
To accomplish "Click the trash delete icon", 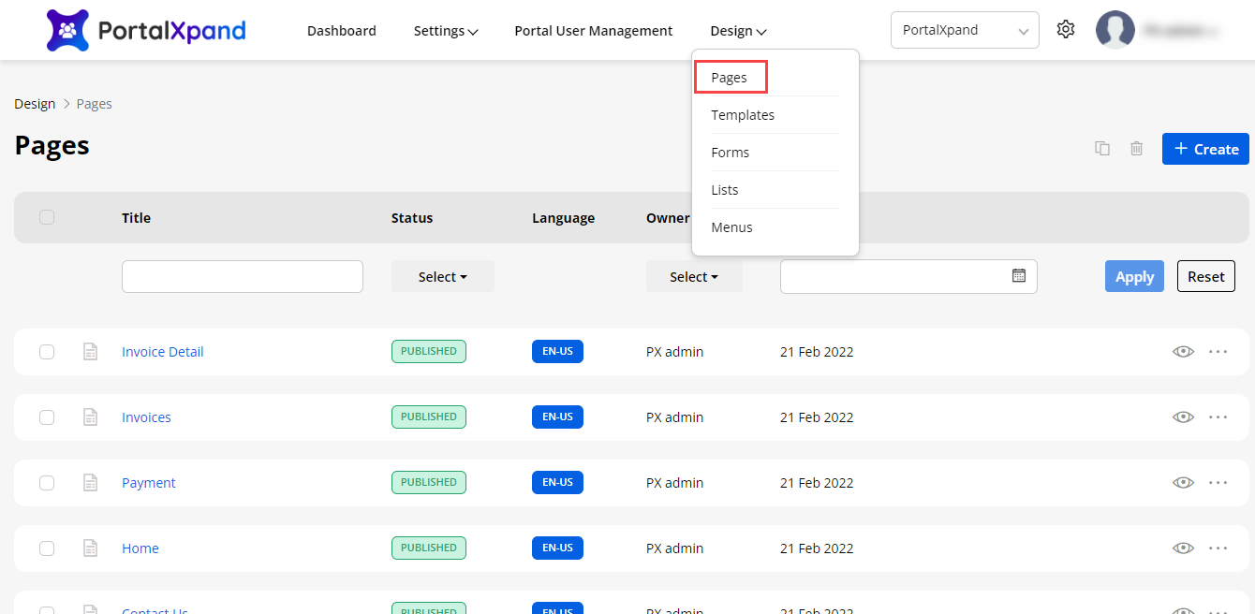I will (1136, 149).
